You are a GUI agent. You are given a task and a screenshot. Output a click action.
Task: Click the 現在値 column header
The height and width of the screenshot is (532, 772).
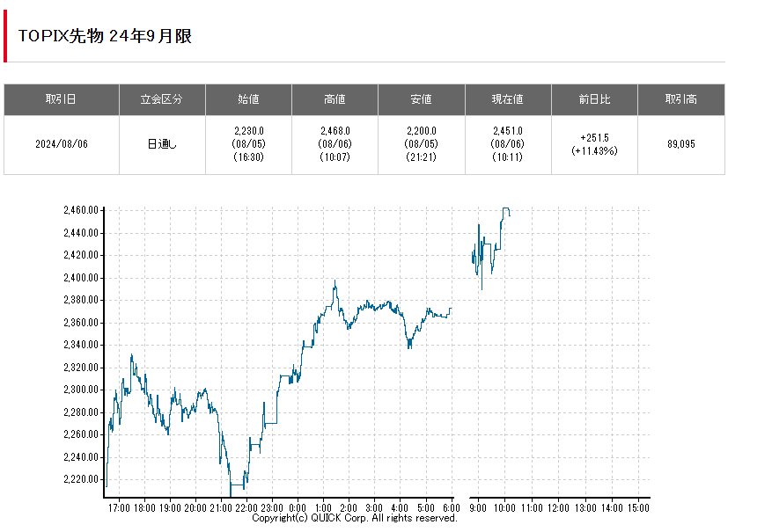[507, 99]
